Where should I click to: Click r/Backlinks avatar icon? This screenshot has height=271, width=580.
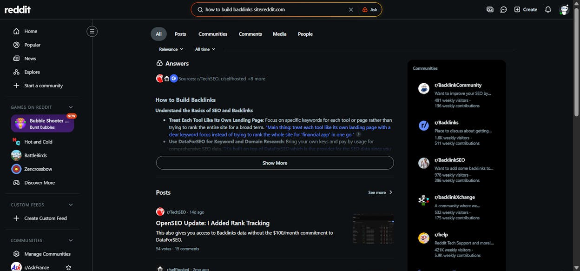click(423, 126)
